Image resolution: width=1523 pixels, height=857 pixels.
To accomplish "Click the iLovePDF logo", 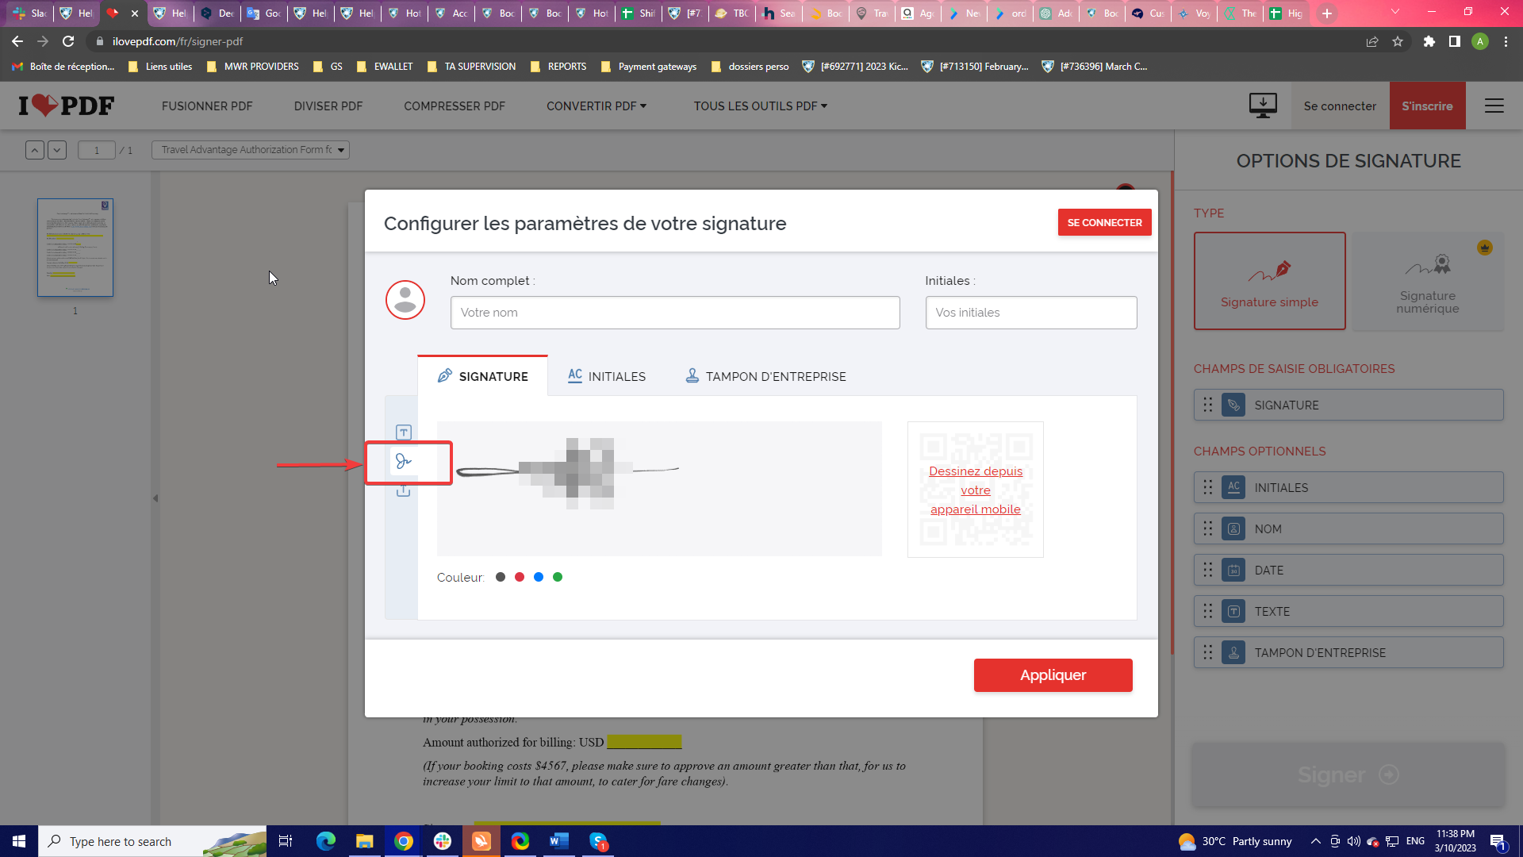I will 67,106.
